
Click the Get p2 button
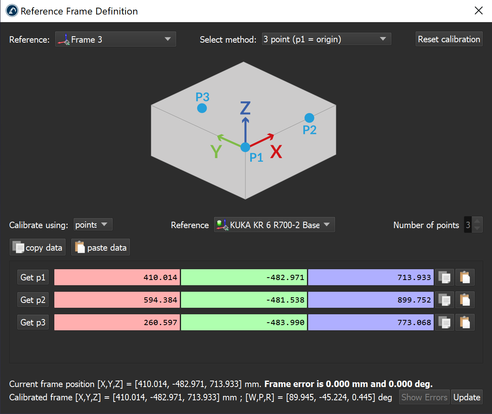33,300
